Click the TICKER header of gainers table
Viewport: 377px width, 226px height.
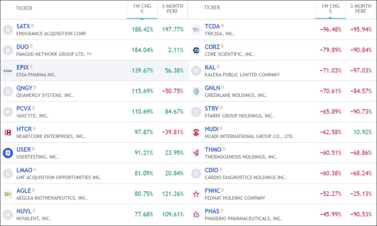[x=24, y=8]
